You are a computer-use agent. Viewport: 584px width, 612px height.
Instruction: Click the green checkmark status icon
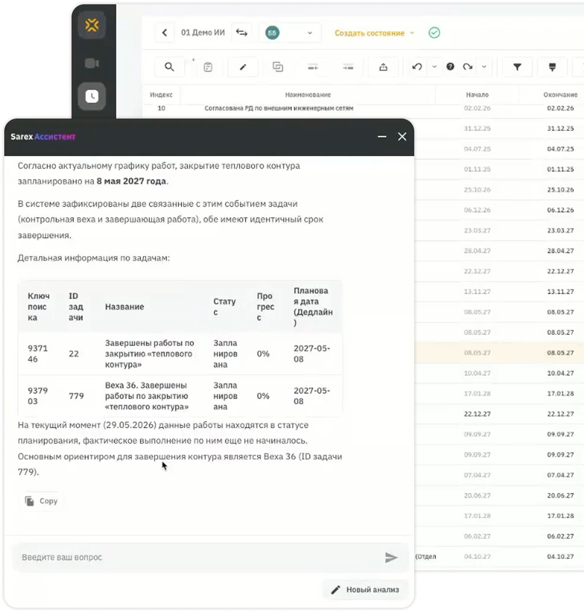[x=434, y=33]
